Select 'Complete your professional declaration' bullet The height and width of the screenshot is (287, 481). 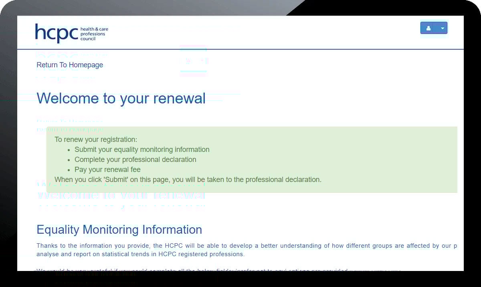click(x=135, y=160)
